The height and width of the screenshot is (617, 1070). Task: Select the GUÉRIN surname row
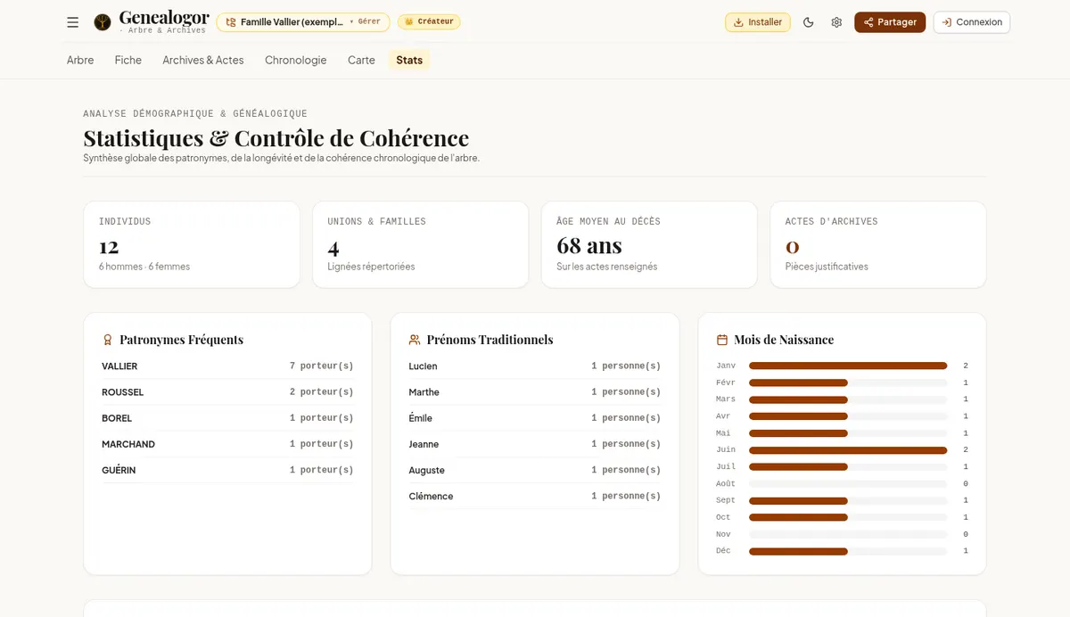click(x=227, y=470)
